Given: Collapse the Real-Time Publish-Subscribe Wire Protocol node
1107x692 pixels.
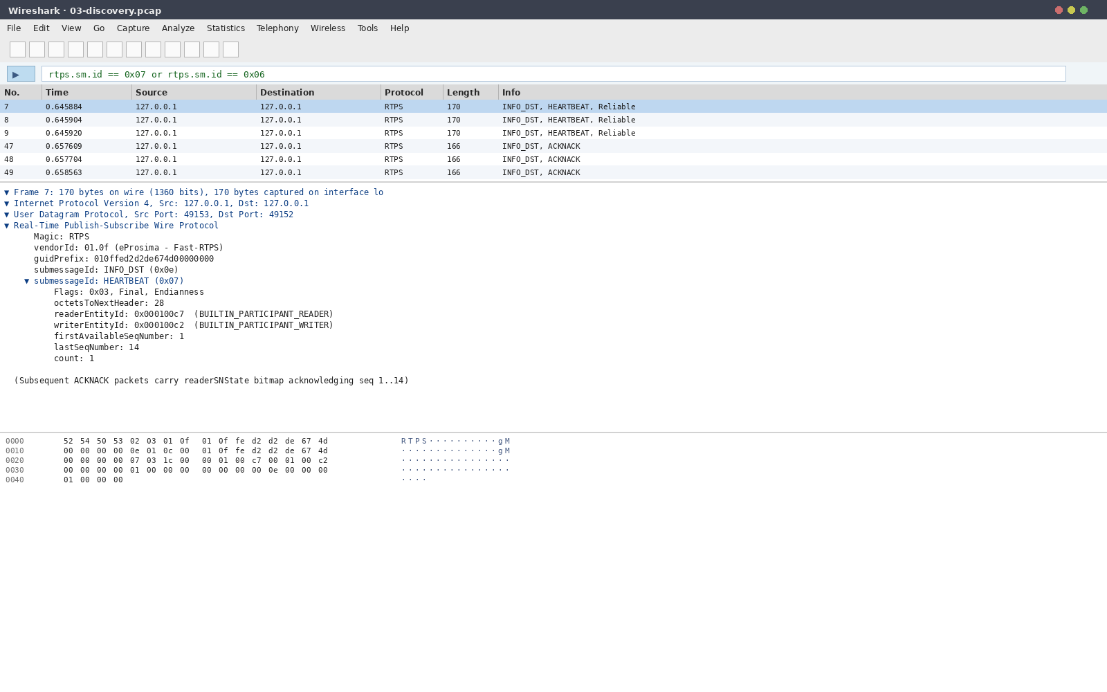Looking at the screenshot, I should pyautogui.click(x=7, y=226).
